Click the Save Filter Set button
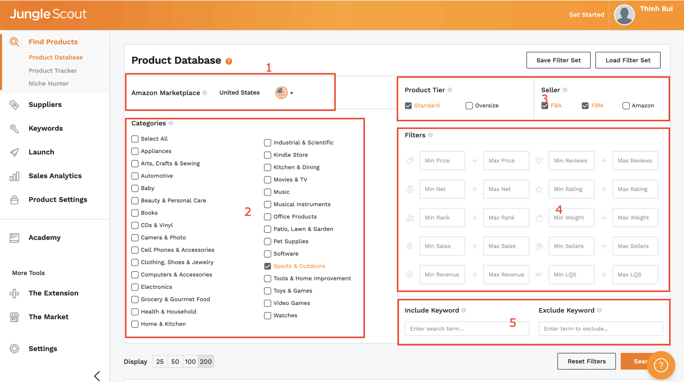 (x=558, y=60)
